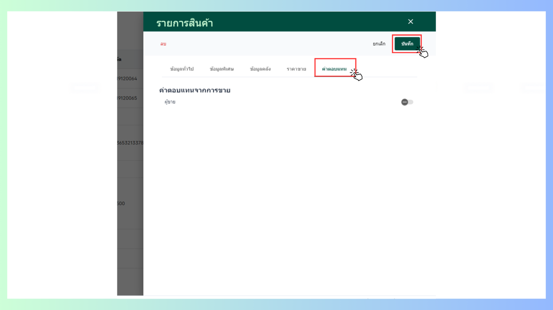The width and height of the screenshot is (553, 310).
Task: Toggle the ผู้ขาย commission switch
Action: [407, 102]
